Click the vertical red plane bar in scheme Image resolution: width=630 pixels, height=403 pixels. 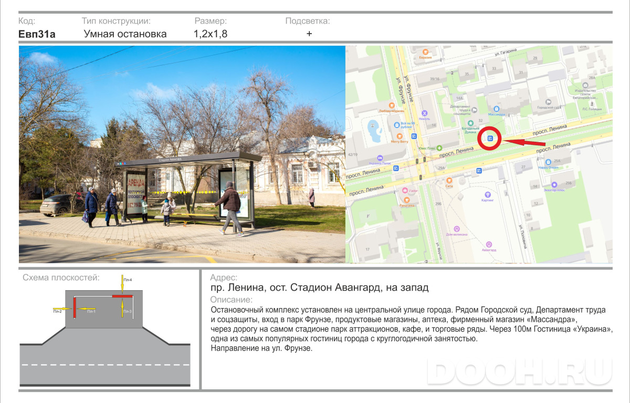click(75, 307)
